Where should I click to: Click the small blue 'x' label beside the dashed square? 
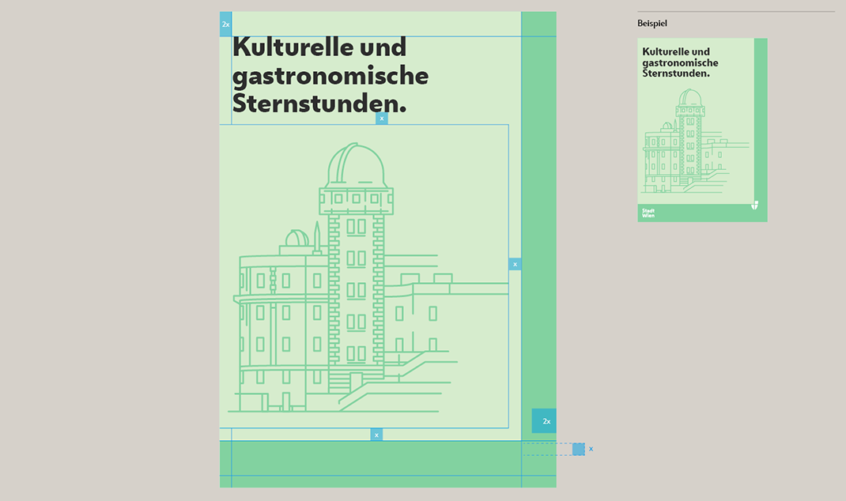(x=591, y=449)
